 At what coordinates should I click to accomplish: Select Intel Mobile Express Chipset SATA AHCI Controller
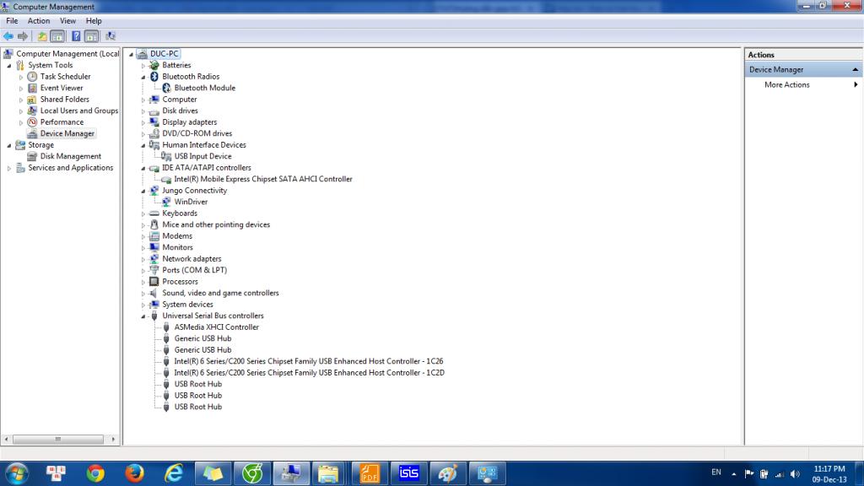(263, 179)
